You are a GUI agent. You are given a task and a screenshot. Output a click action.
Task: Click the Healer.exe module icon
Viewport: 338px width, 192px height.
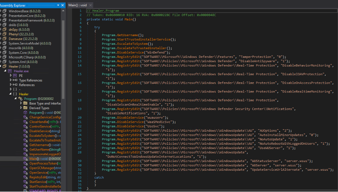pyautogui.click(x=10, y=71)
